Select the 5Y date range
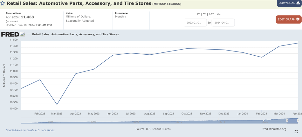 tap(204, 14)
